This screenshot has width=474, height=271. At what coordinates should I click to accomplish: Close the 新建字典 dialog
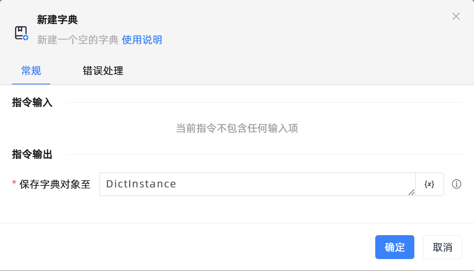(x=456, y=16)
